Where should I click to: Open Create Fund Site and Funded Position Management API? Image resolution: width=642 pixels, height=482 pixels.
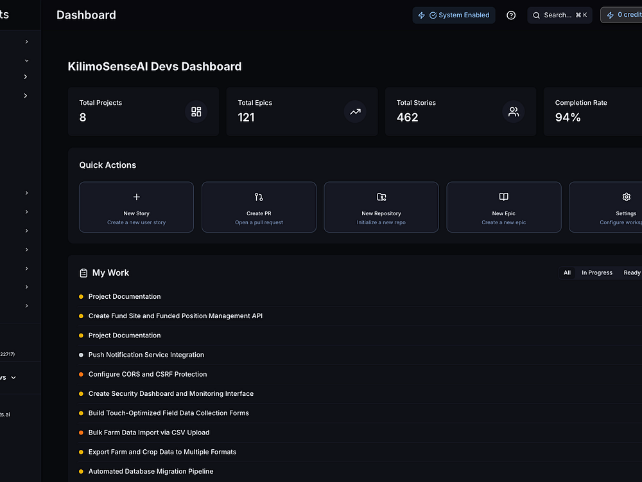[175, 316]
